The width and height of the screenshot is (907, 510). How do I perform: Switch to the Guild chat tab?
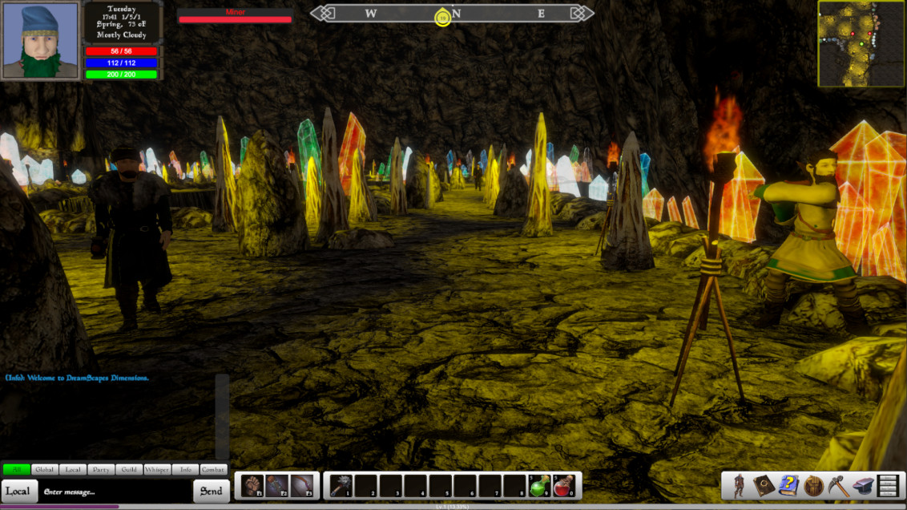tap(128, 470)
